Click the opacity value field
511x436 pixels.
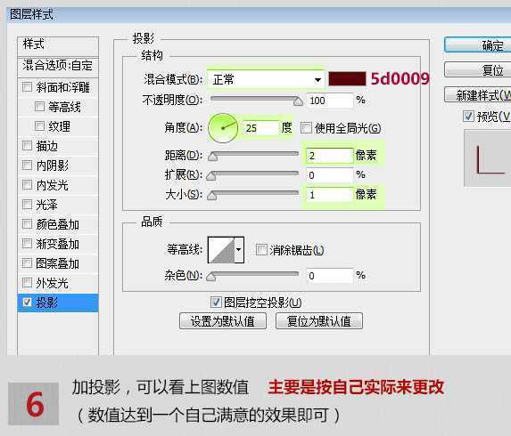point(329,101)
